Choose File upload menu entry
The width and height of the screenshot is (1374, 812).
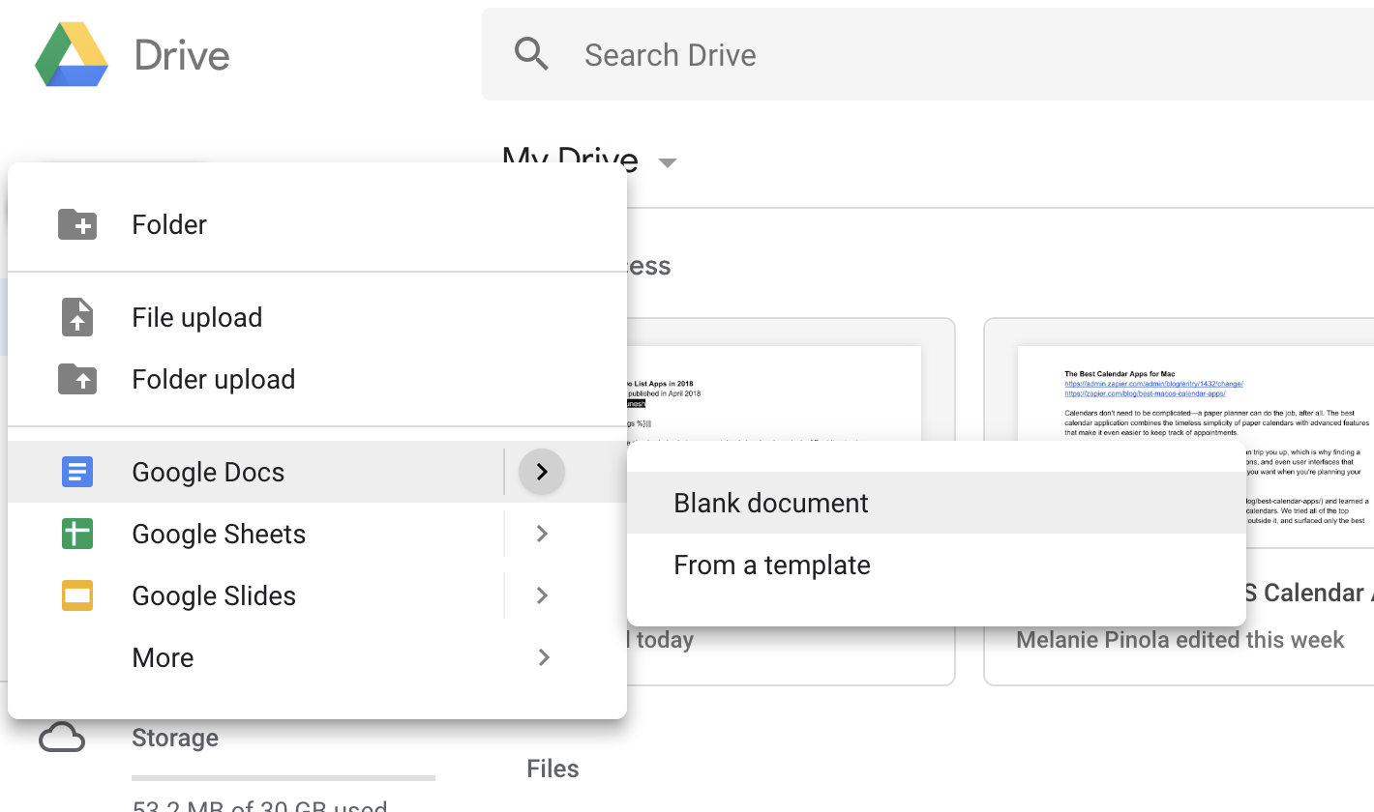point(317,317)
